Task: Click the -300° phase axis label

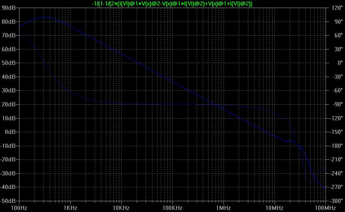Action: (x=336, y=201)
